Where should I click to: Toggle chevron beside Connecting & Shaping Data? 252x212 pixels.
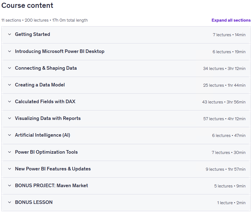pos(10,68)
